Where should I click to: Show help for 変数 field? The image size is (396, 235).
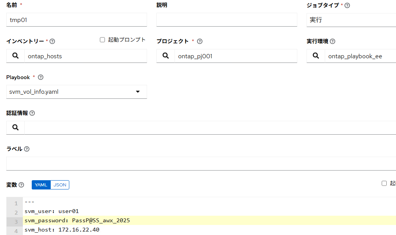click(21, 185)
